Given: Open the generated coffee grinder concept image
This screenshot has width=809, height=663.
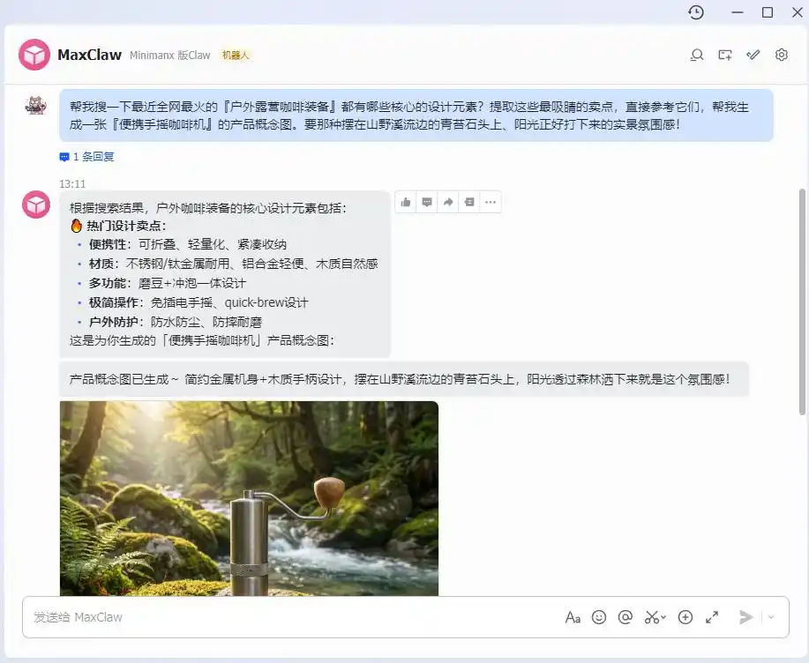Looking at the screenshot, I should pyautogui.click(x=248, y=498).
